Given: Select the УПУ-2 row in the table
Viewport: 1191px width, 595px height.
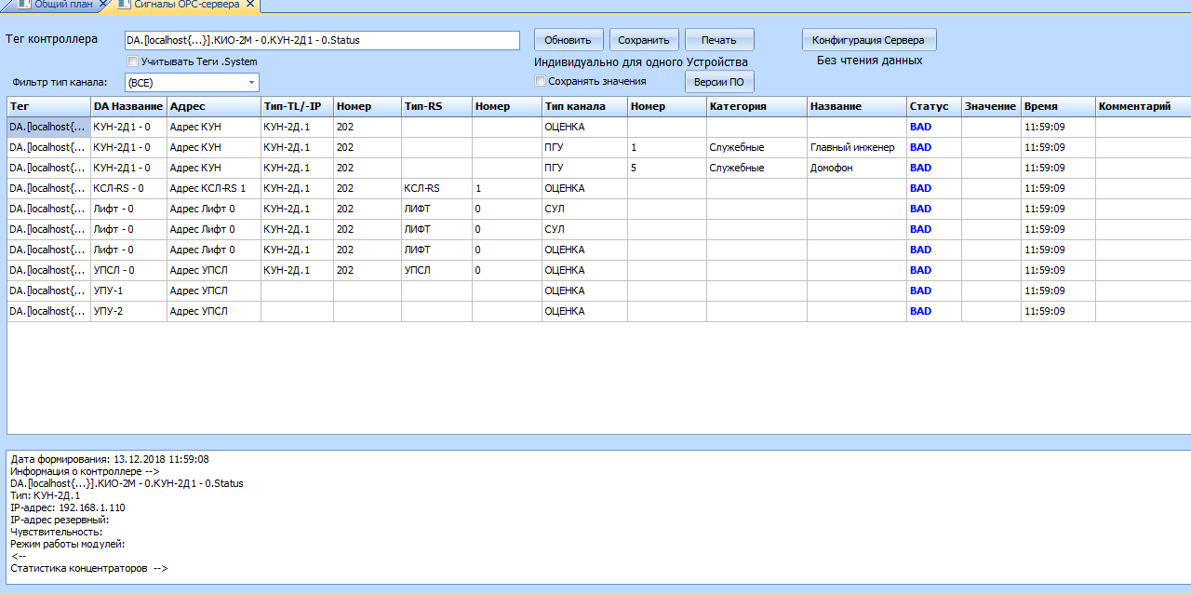Looking at the screenshot, I should (x=109, y=311).
